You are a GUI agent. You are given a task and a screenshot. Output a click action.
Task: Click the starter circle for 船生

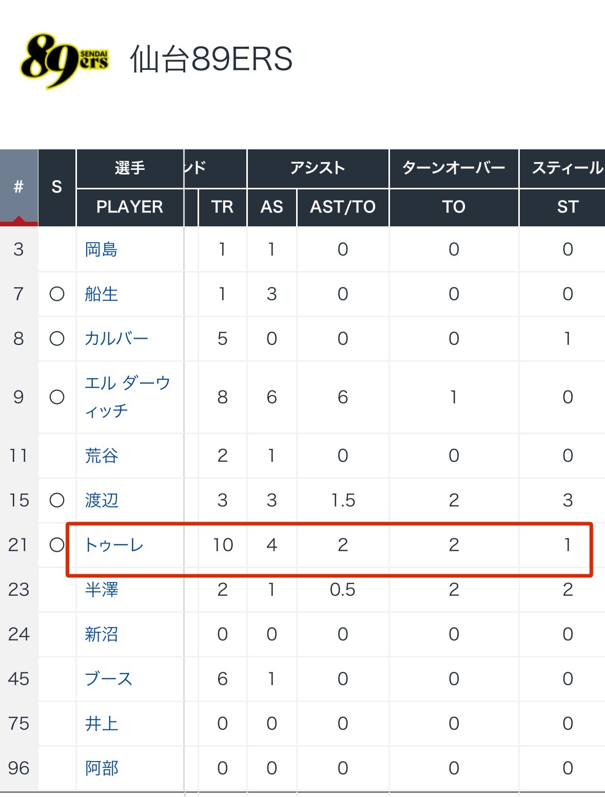(57, 294)
